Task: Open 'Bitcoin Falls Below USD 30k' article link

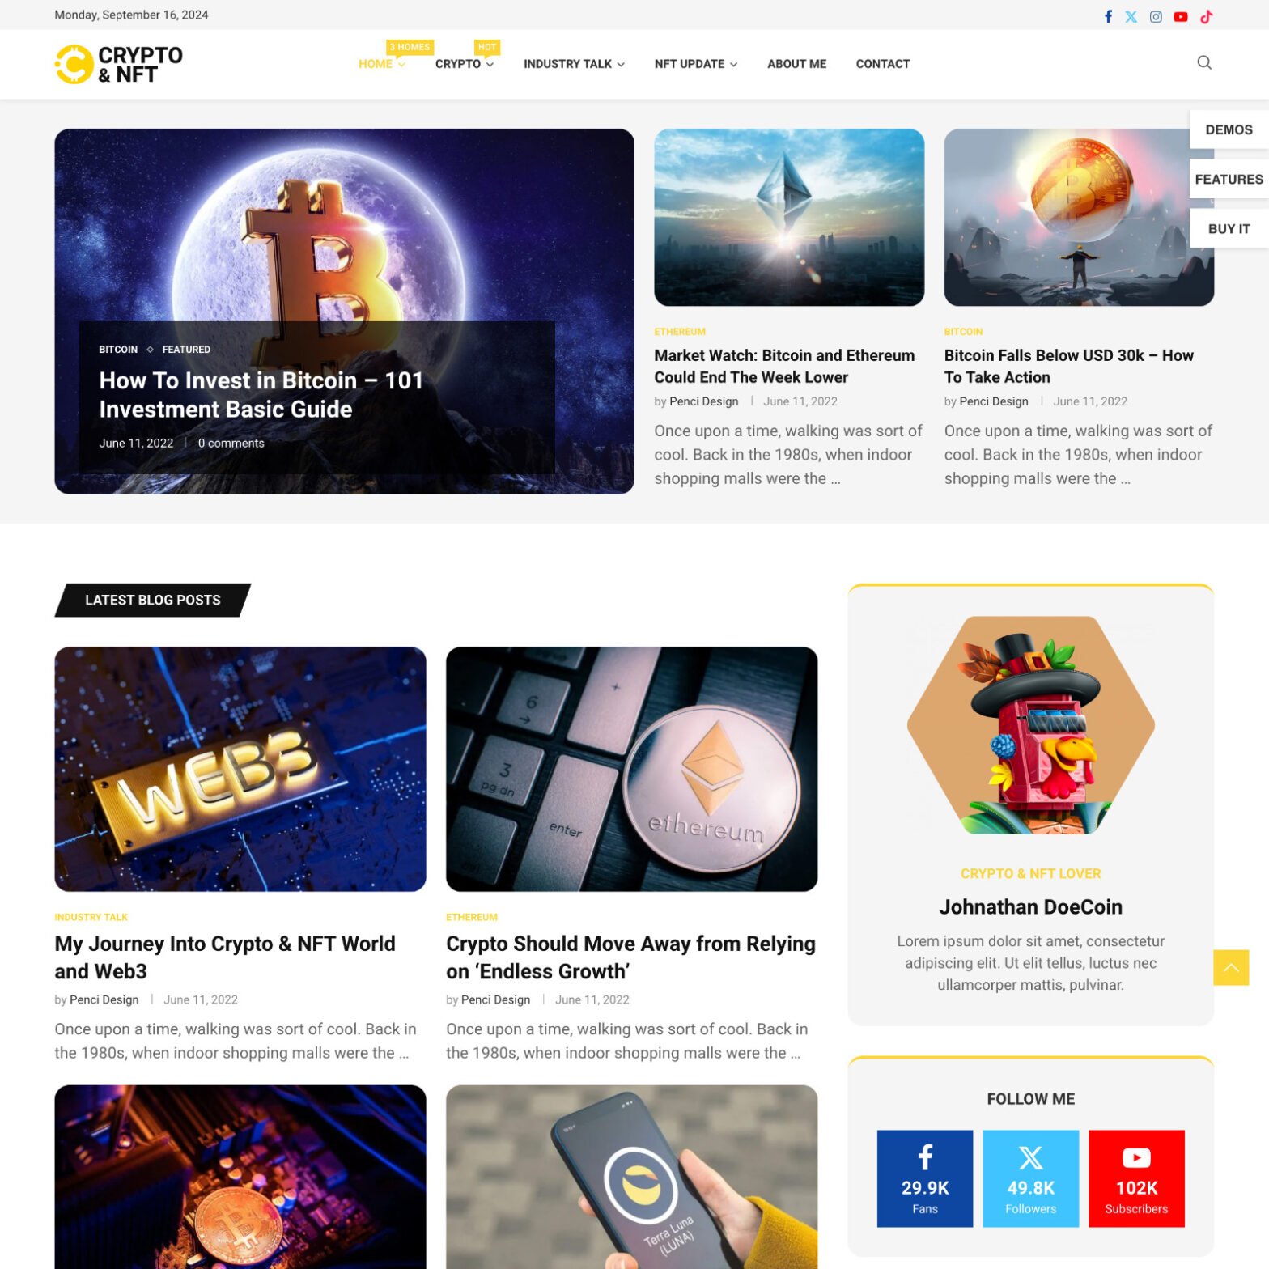Action: pyautogui.click(x=1068, y=366)
